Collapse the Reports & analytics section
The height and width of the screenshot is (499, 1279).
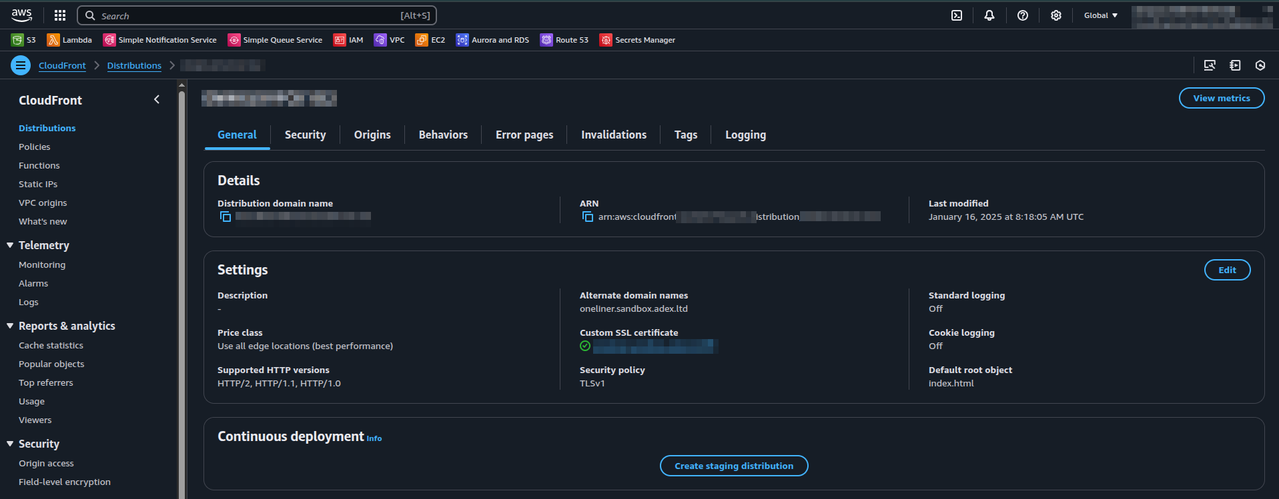[x=10, y=326]
